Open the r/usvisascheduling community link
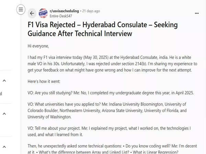206x154 pixels. point(64,11)
